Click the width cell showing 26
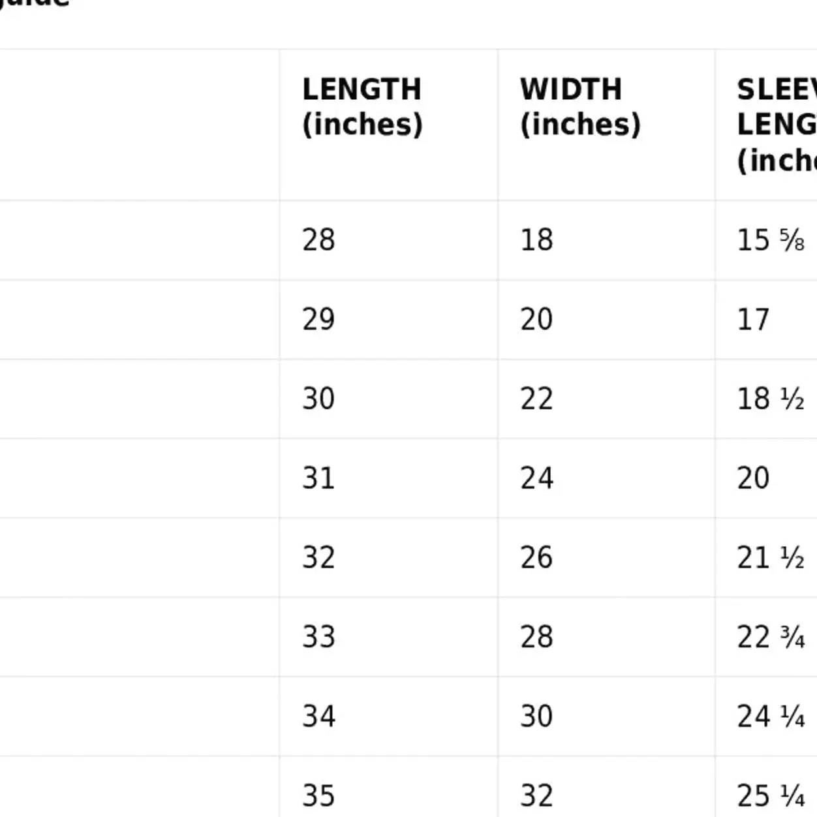This screenshot has width=817, height=817. 536,558
